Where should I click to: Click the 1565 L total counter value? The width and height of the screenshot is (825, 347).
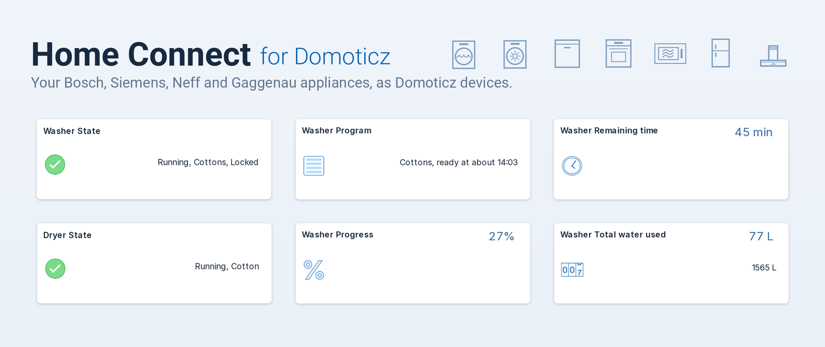click(764, 268)
